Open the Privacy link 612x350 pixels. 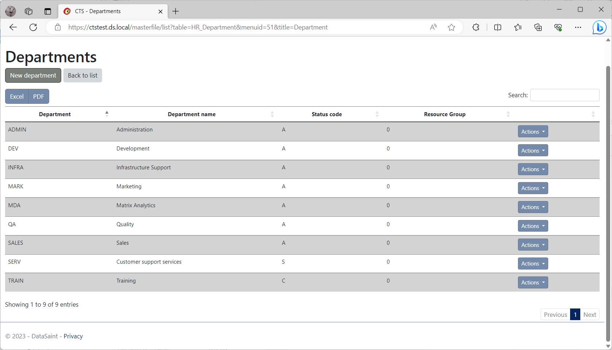click(73, 336)
